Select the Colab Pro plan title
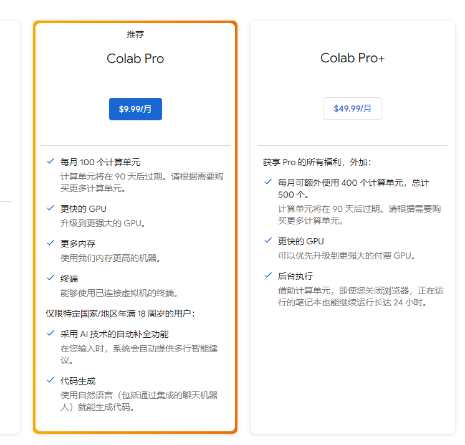This screenshot has height=445, width=465. tap(135, 59)
